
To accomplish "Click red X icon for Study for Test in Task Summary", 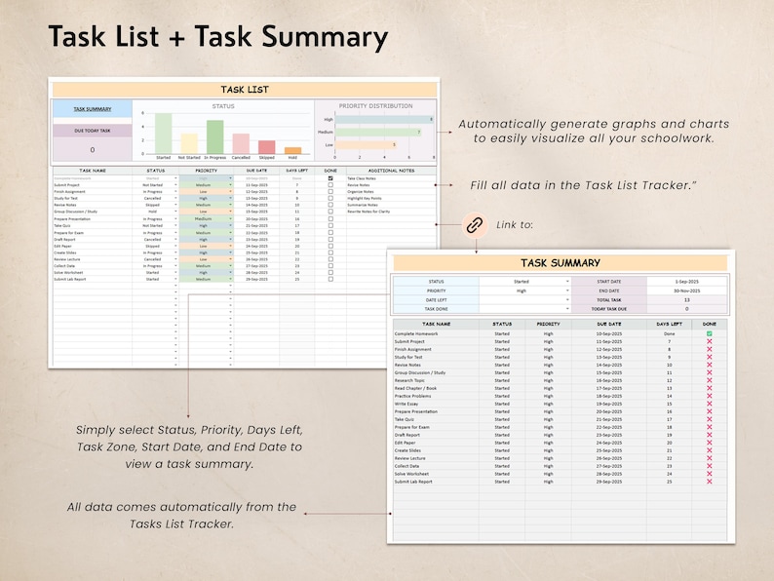I will click(x=710, y=357).
